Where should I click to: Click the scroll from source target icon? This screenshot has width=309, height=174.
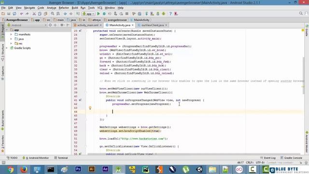pos(50,25)
